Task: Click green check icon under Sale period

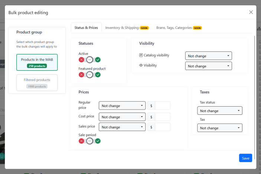Action: click(98, 141)
